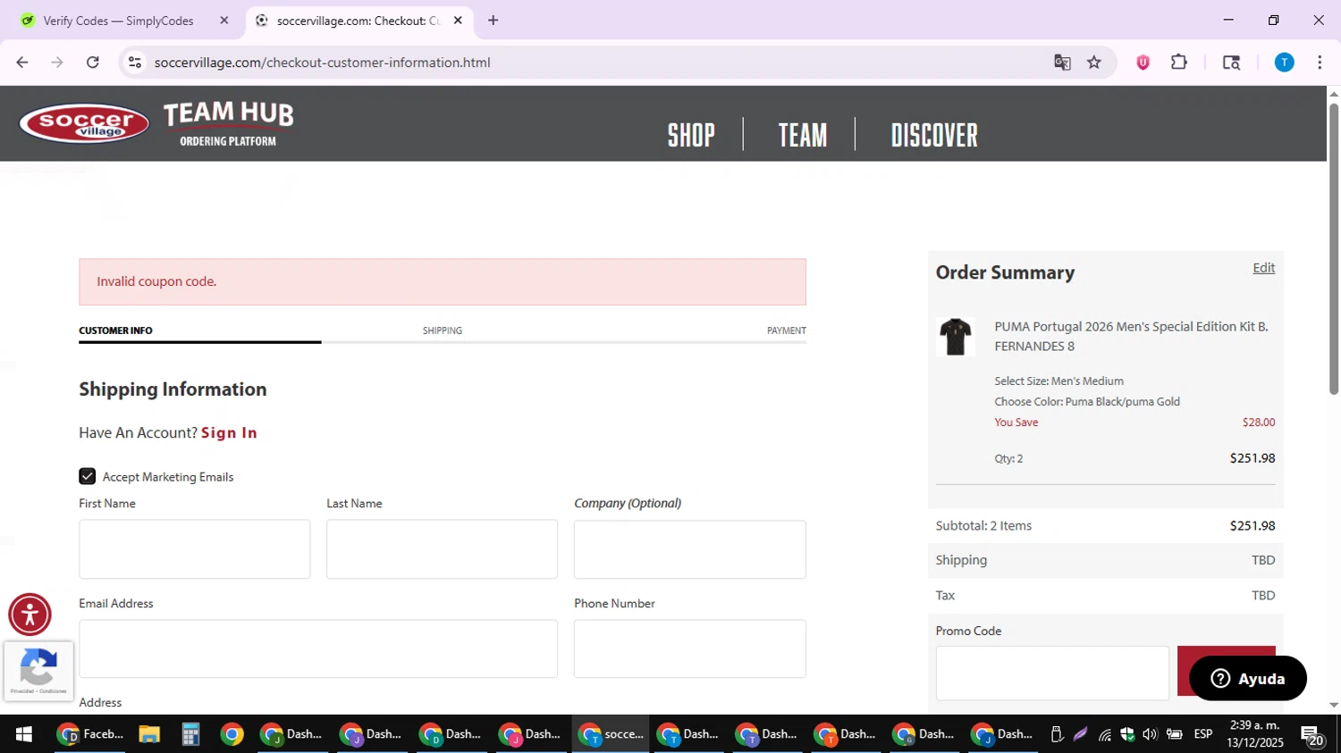Uncheck Accept Marketing Emails checkbox
The height and width of the screenshot is (753, 1341).
point(88,476)
